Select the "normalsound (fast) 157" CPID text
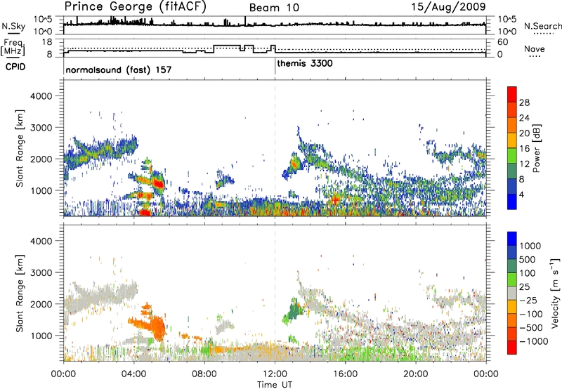The width and height of the screenshot is (562, 389). point(119,70)
